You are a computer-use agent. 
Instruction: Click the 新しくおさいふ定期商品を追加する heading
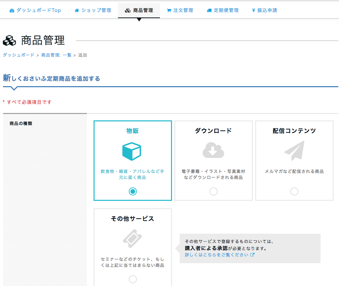51,78
